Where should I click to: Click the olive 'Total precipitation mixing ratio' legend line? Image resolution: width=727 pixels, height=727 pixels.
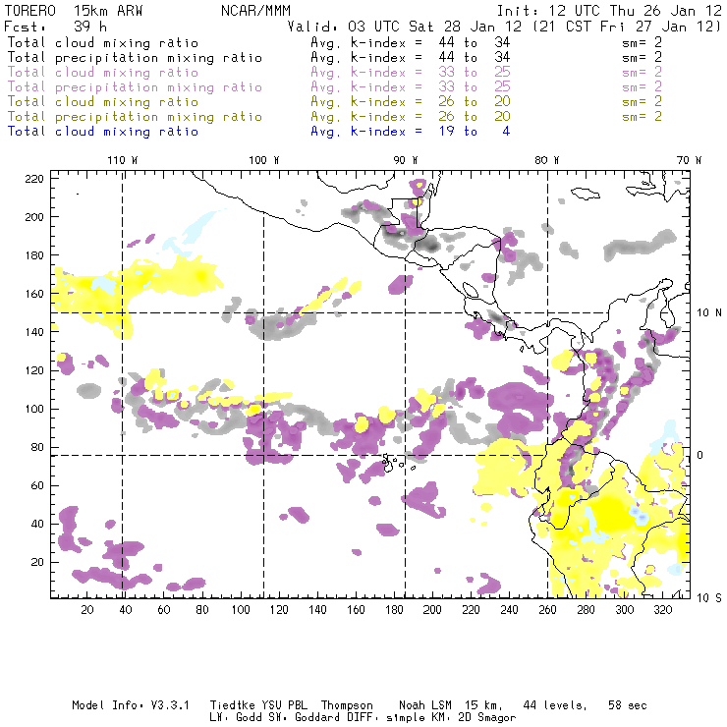pyautogui.click(x=135, y=117)
